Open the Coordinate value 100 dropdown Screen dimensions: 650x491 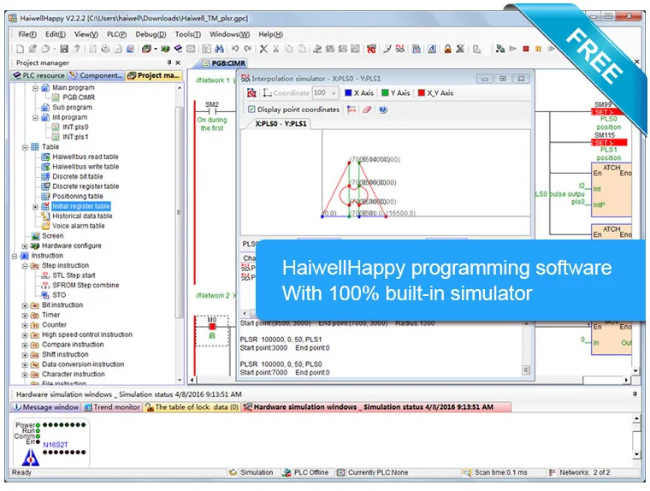click(x=334, y=93)
